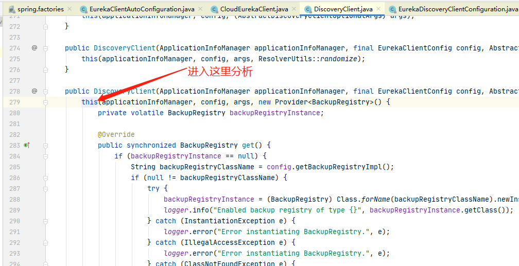Close the EurekaClientAutoConfiguration.java tab
519x266 pixels.
(x=201, y=9)
